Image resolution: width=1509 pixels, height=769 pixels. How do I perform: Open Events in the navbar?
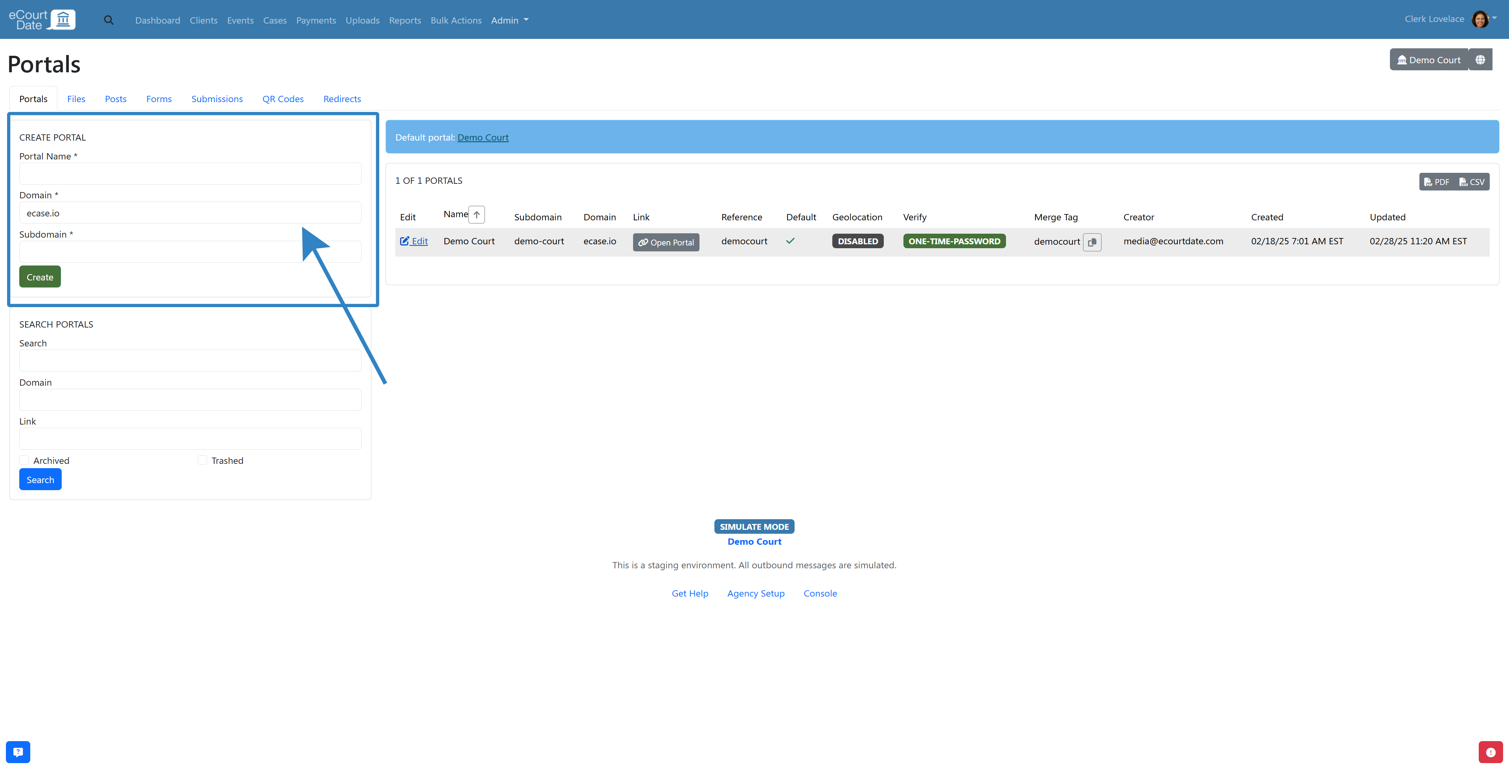[x=240, y=20]
